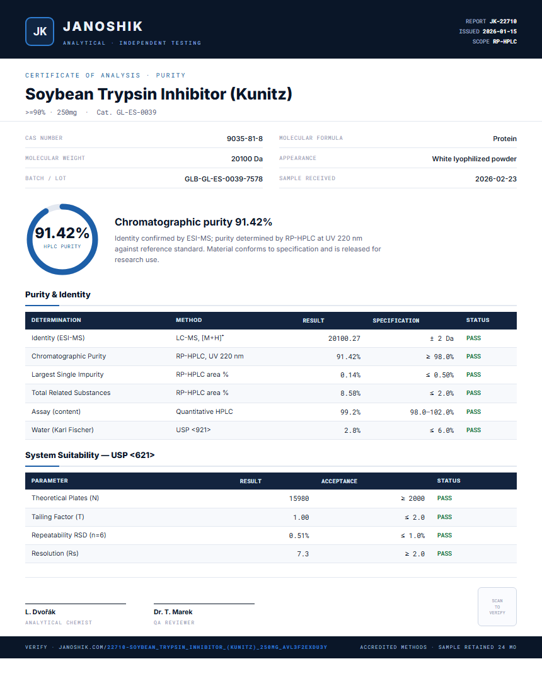Click the specification ≥ 98.0% cell
This screenshot has height=676, width=542.
pos(440,357)
